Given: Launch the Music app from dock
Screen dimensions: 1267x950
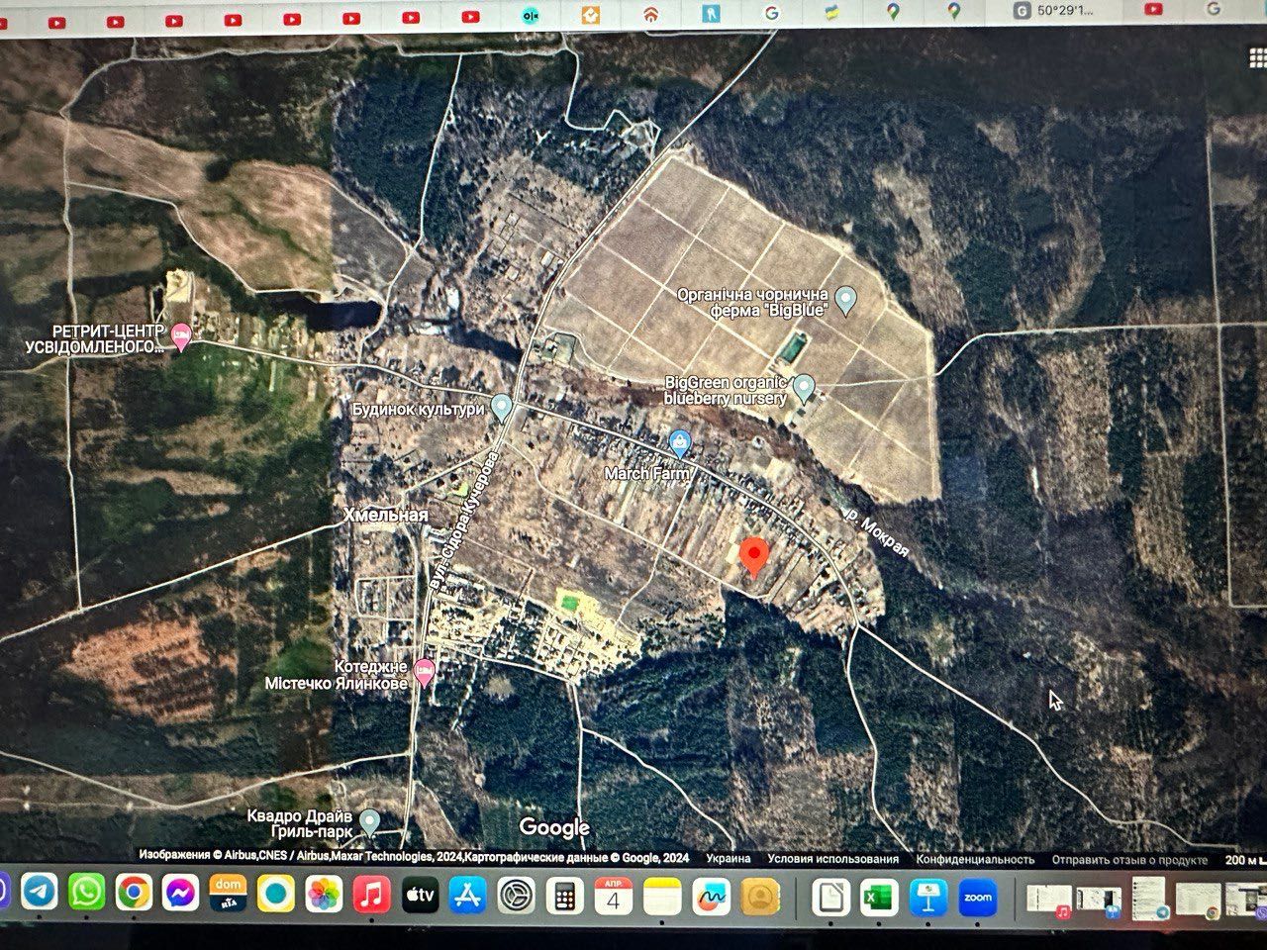Looking at the screenshot, I should [x=371, y=897].
